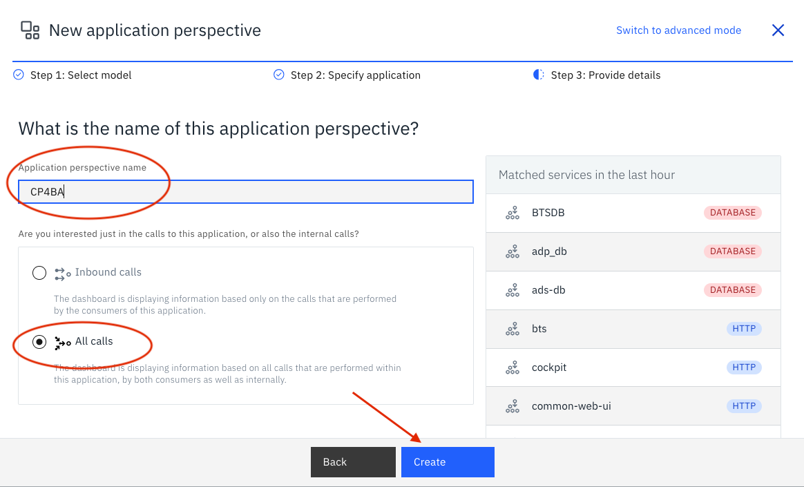Select the ads-db service name
Image resolution: width=804 pixels, height=487 pixels.
pos(548,290)
